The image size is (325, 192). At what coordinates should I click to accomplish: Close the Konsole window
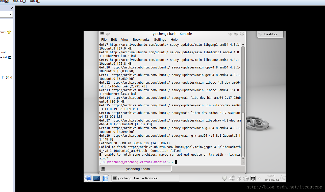pyautogui.click(x=242, y=34)
